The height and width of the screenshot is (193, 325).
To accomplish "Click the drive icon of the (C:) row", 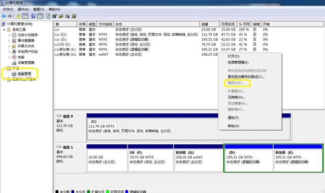I will coord(57,34).
